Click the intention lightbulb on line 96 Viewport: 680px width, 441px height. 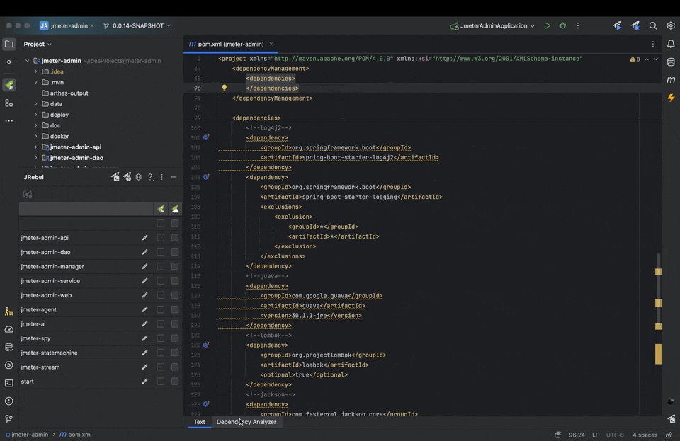click(225, 88)
